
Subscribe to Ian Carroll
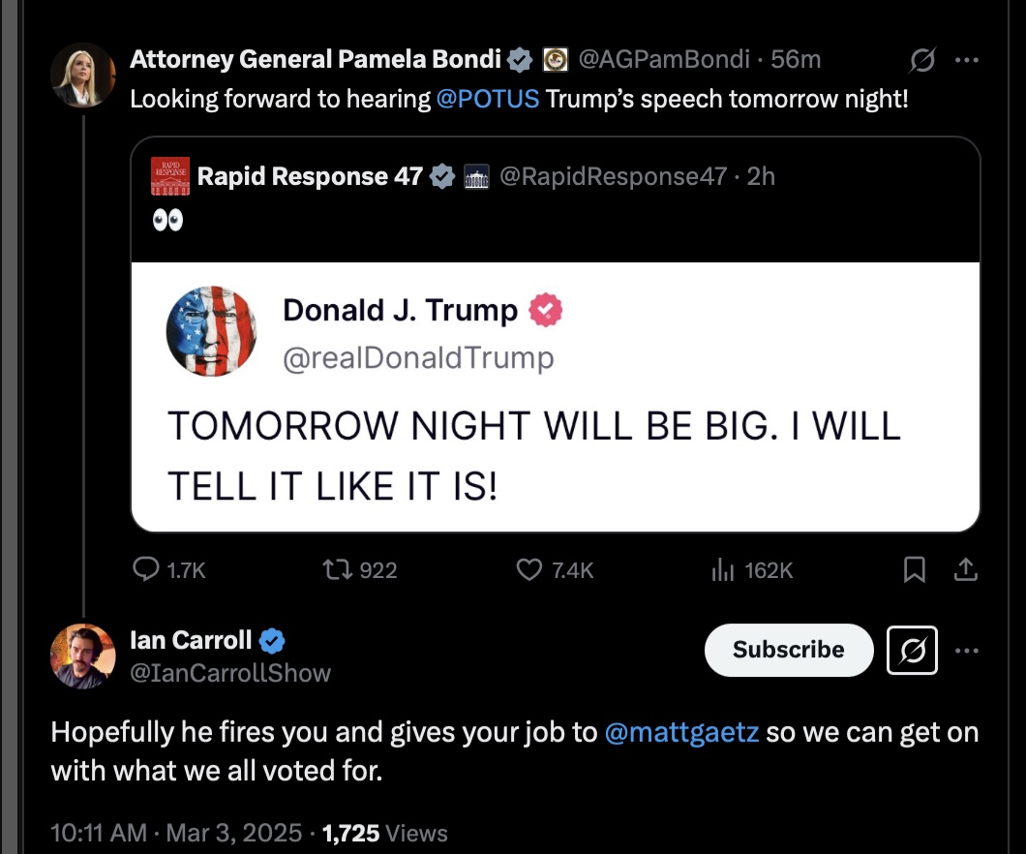(x=789, y=650)
